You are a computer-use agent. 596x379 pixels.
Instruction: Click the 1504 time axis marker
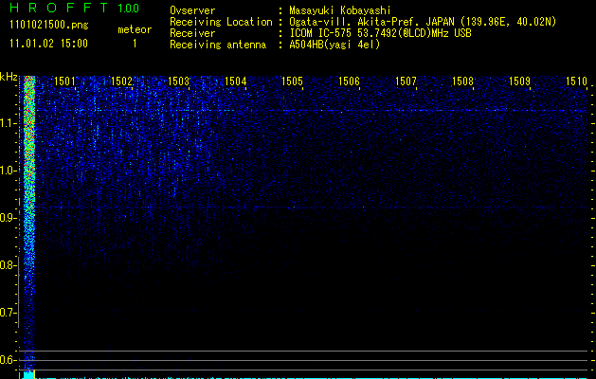(236, 81)
